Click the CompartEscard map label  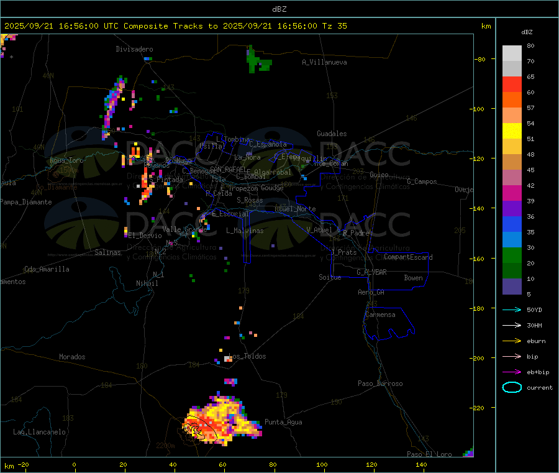[x=408, y=257]
